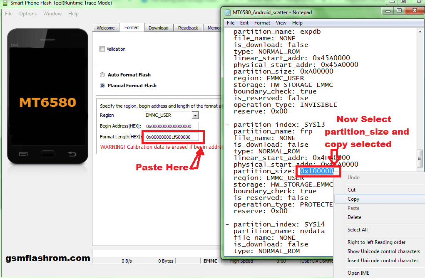The width and height of the screenshot is (425, 278).
Task: Choose Copy from the context menu
Action: [380, 199]
